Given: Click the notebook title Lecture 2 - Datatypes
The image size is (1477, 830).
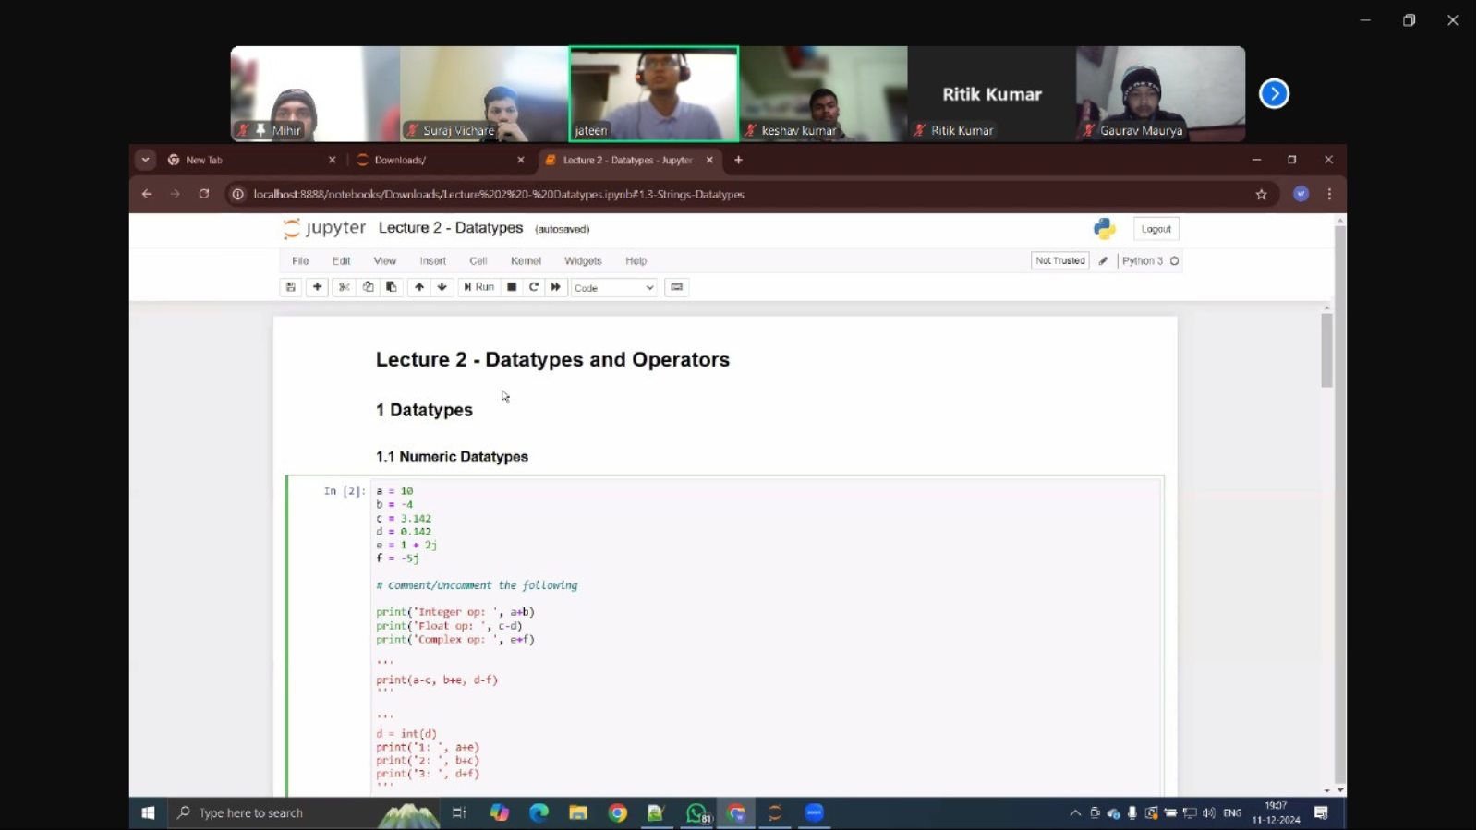Looking at the screenshot, I should tap(451, 228).
